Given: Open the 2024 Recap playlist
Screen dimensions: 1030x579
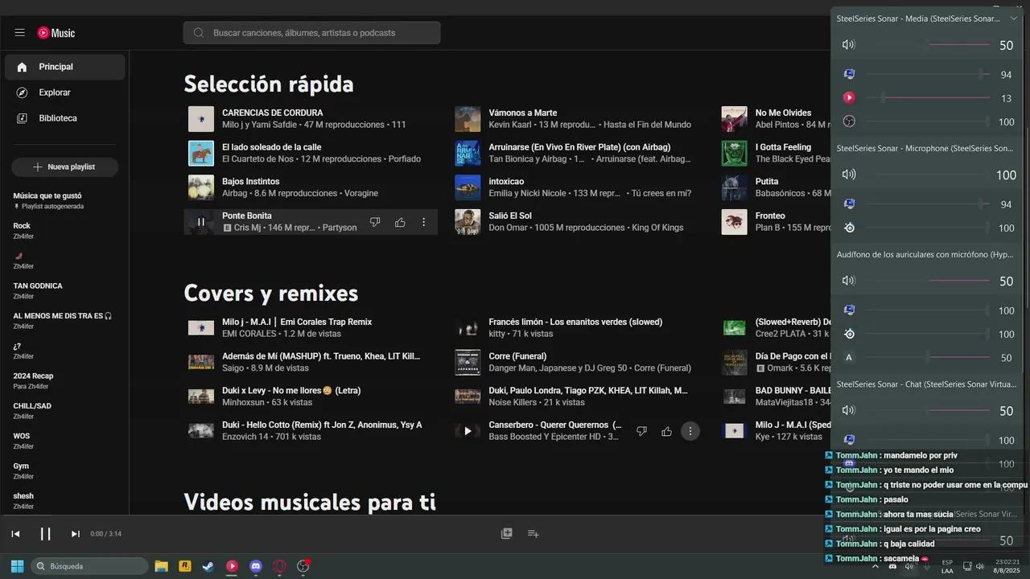Looking at the screenshot, I should pos(64,380).
